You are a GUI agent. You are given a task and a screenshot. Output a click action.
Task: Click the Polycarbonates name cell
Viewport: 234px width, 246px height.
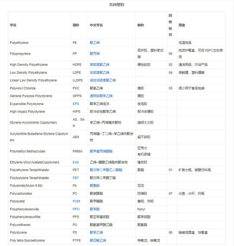[x=21, y=194]
